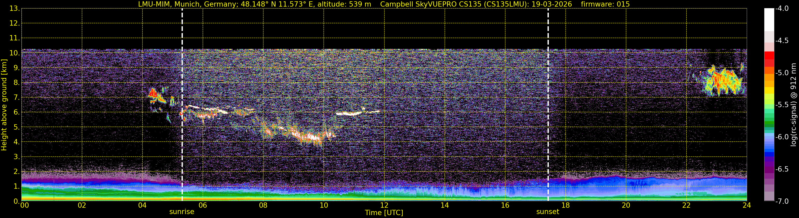Screen dimensions: 799x218
Task: Click the 'log(rc-signal) @ 912 nm' colorbar label
Action: tap(793, 105)
